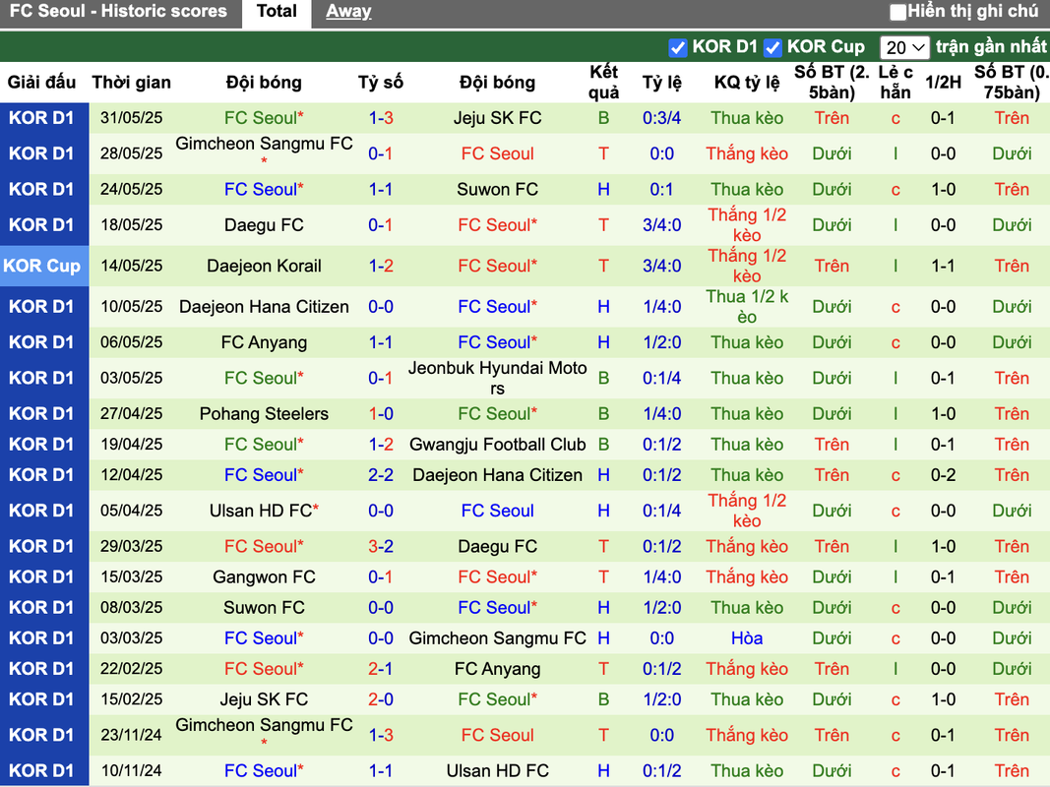Click the FC Seoul - Historic scores title
Viewport: 1050px width, 787px height.
pos(118,12)
